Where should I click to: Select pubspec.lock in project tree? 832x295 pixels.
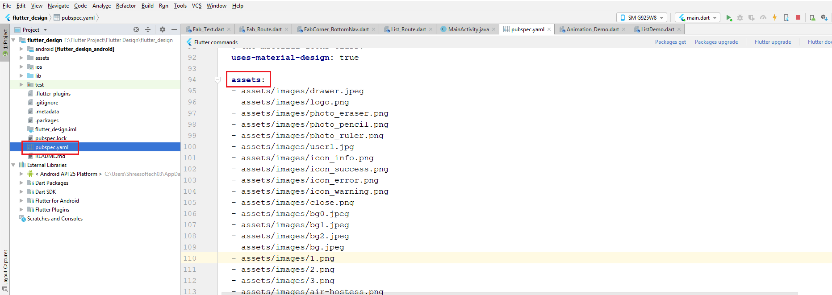pos(51,138)
